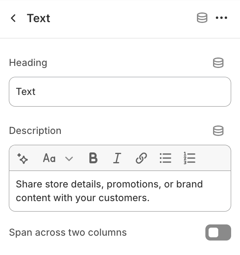240x255 pixels.
Task: Click the Heading field label
Action: (x=28, y=63)
